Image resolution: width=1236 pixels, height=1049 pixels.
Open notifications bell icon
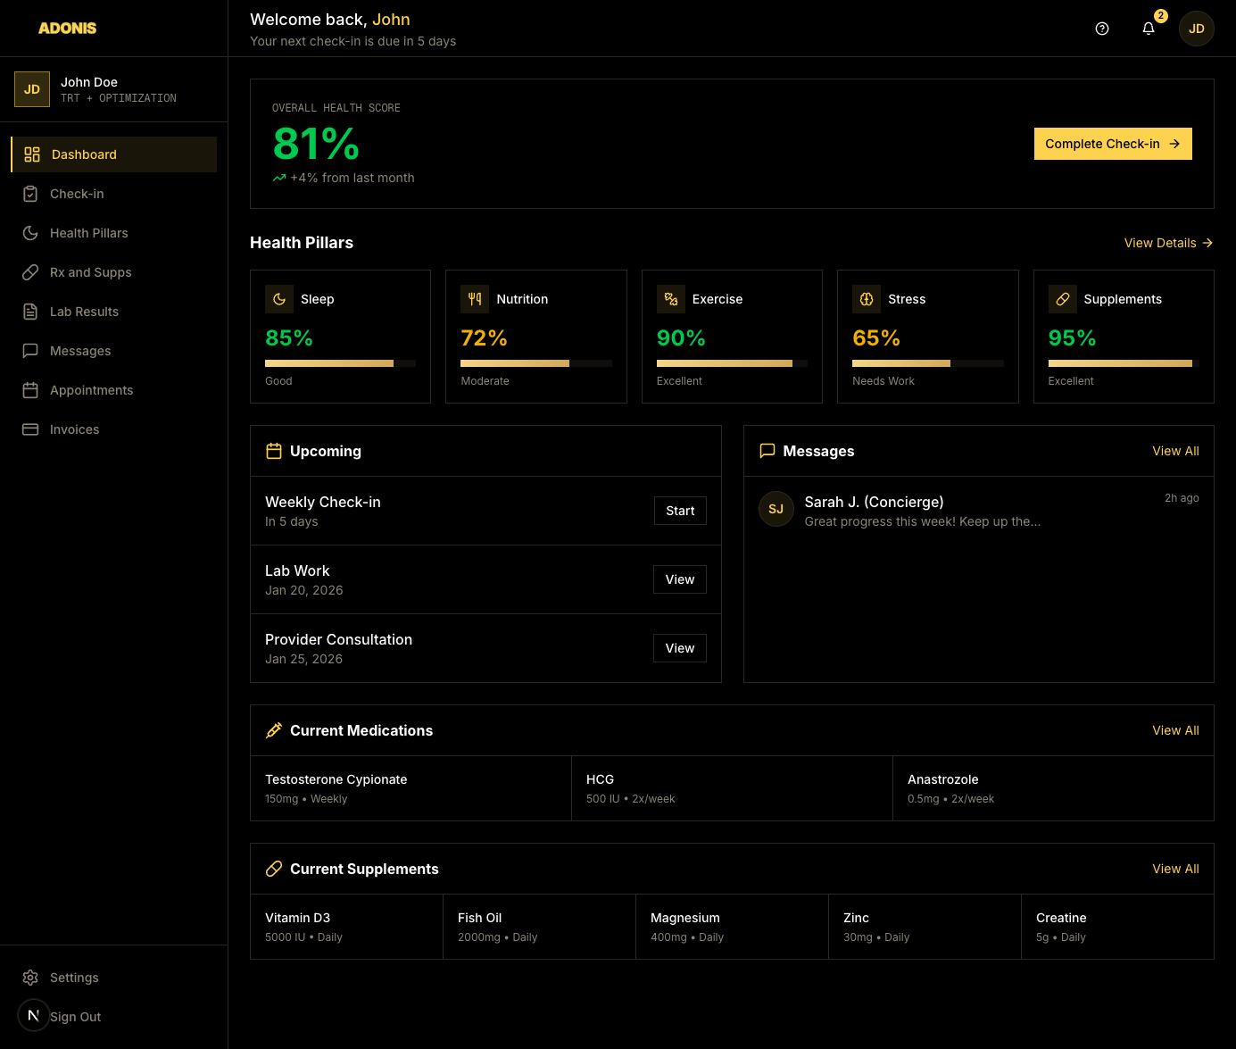click(x=1149, y=29)
